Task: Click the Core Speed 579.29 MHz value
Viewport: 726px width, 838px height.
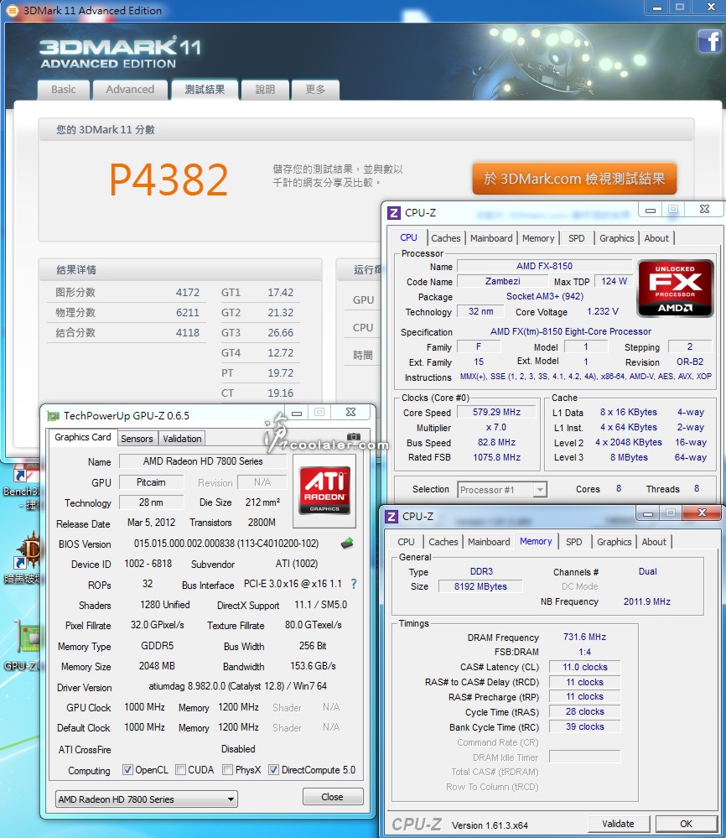Action: (496, 412)
